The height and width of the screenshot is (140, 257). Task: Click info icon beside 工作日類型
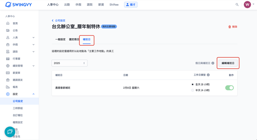[208, 75]
